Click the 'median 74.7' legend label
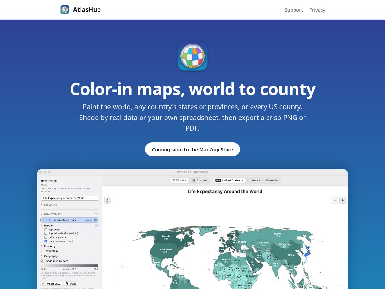Image resolution: width=385 pixels, height=289 pixels. pyautogui.click(x=69, y=269)
